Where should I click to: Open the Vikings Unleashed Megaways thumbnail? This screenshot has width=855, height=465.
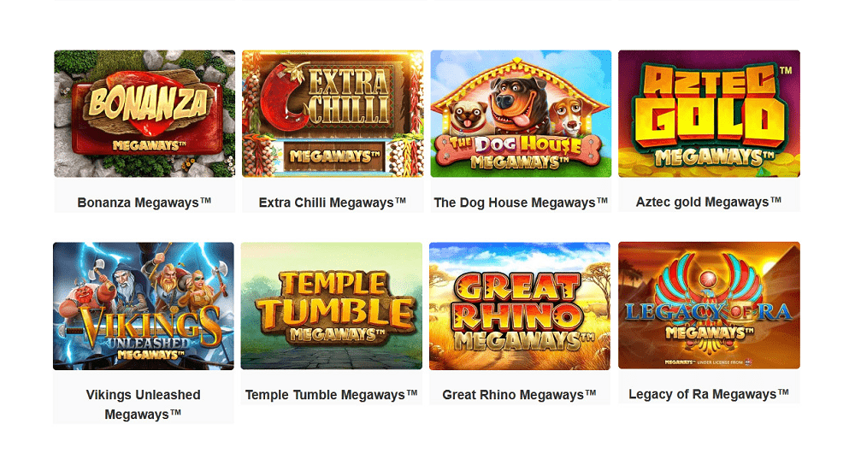point(144,306)
